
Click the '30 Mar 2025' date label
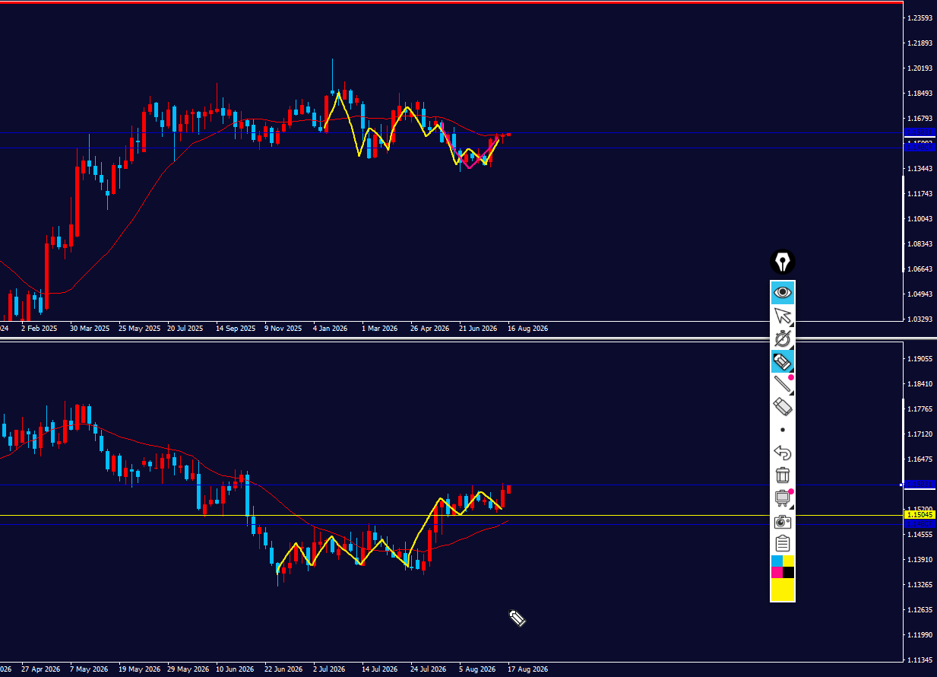pyautogui.click(x=90, y=329)
